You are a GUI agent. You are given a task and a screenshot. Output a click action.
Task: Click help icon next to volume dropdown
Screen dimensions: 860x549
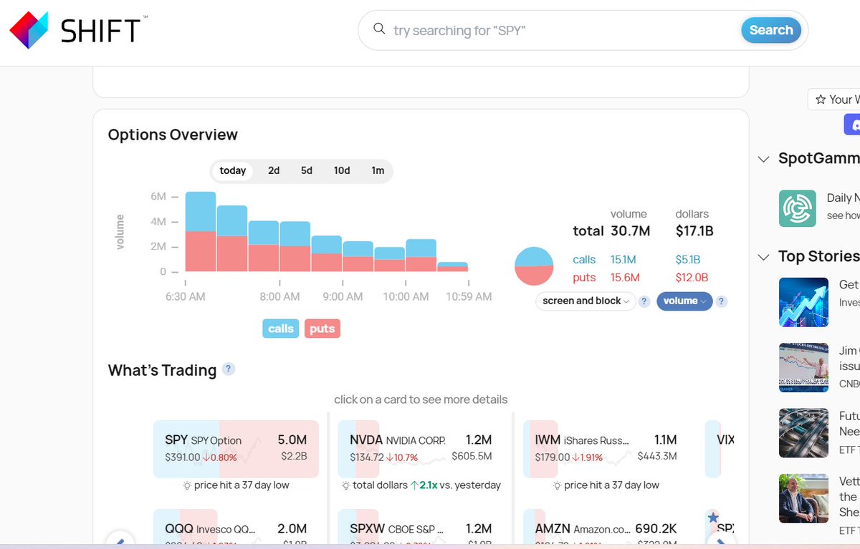click(x=721, y=301)
